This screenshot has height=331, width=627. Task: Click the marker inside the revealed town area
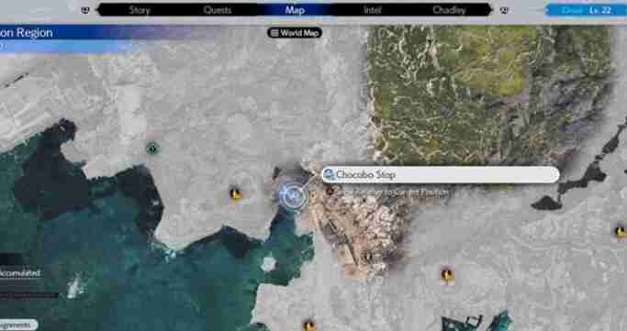367,257
